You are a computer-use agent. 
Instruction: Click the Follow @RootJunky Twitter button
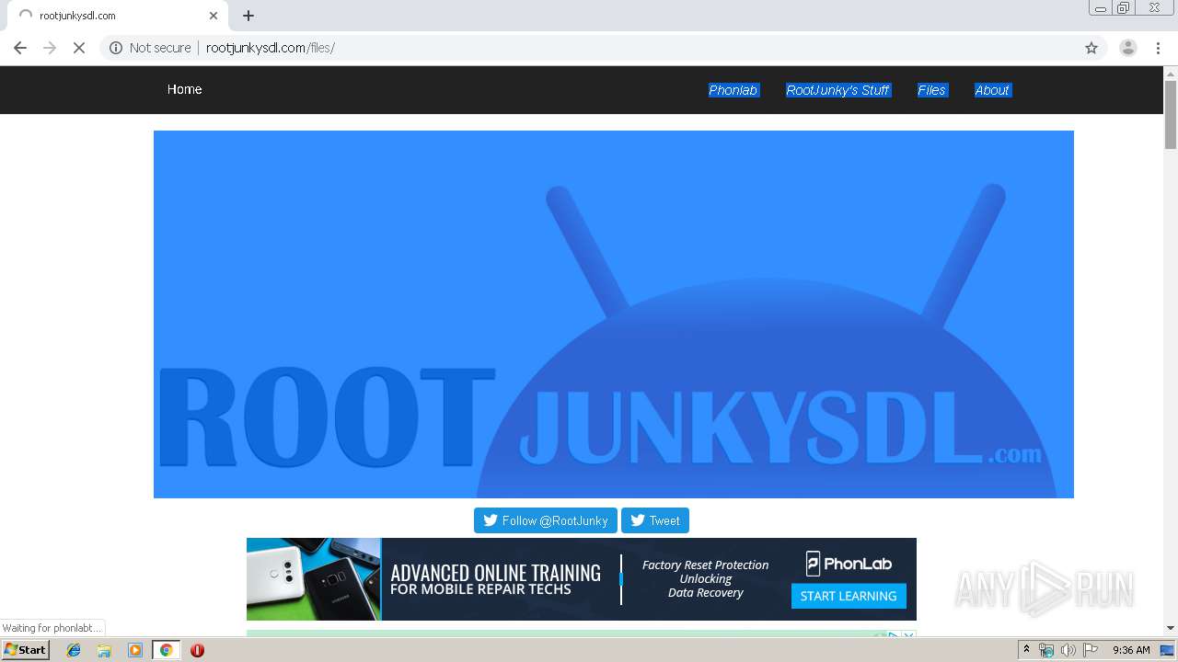tap(545, 520)
